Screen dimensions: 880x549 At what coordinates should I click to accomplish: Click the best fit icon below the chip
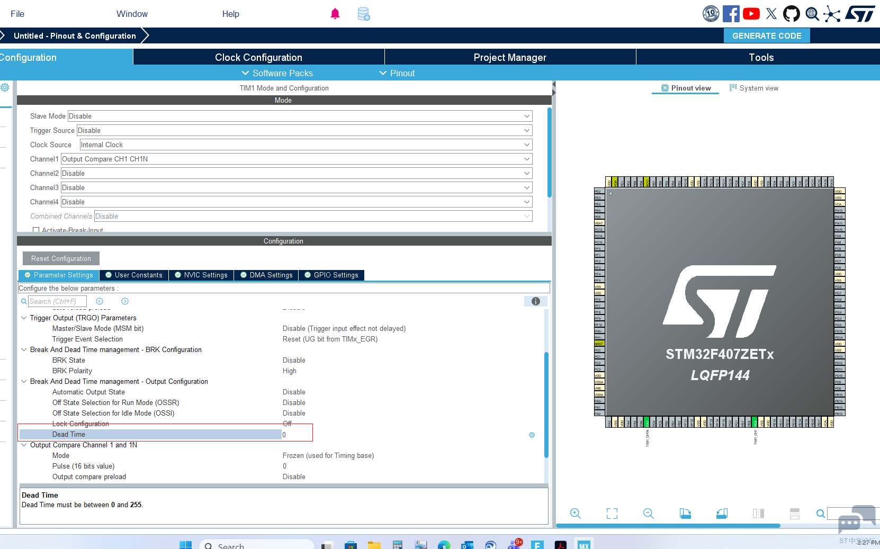pyautogui.click(x=612, y=513)
